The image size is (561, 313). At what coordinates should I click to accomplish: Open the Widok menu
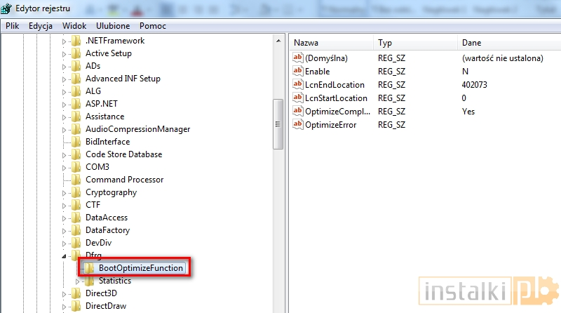click(x=74, y=26)
